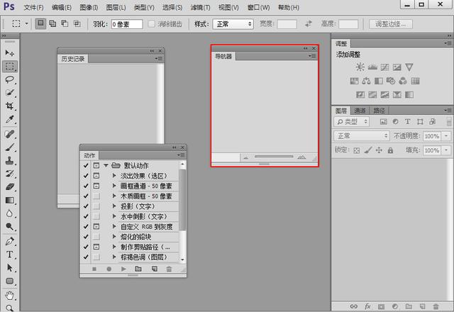The image size is (454, 312).
Task: Open the layer filter 类型 dropdown
Action: point(352,121)
